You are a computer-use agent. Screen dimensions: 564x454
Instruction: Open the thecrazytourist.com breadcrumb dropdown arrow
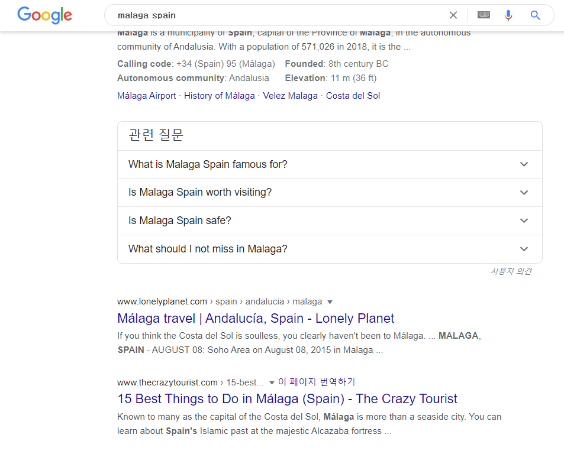click(272, 382)
